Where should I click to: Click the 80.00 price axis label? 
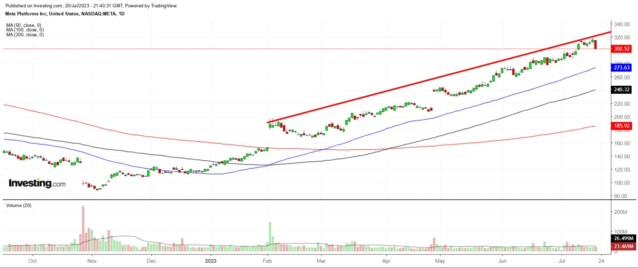tap(620, 196)
